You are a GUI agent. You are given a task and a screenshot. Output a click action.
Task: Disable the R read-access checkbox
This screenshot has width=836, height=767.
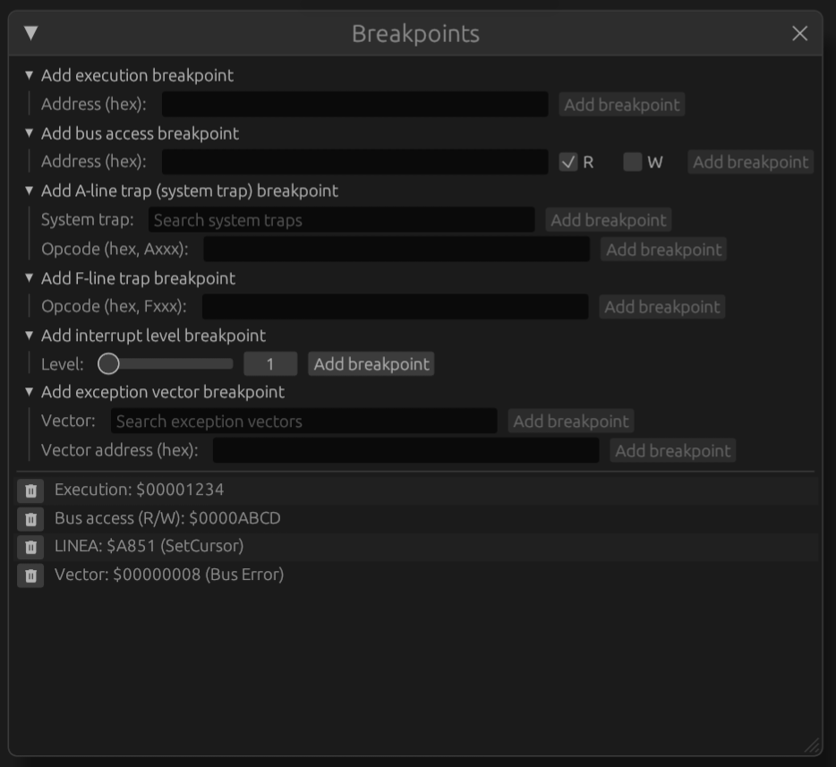[567, 161]
